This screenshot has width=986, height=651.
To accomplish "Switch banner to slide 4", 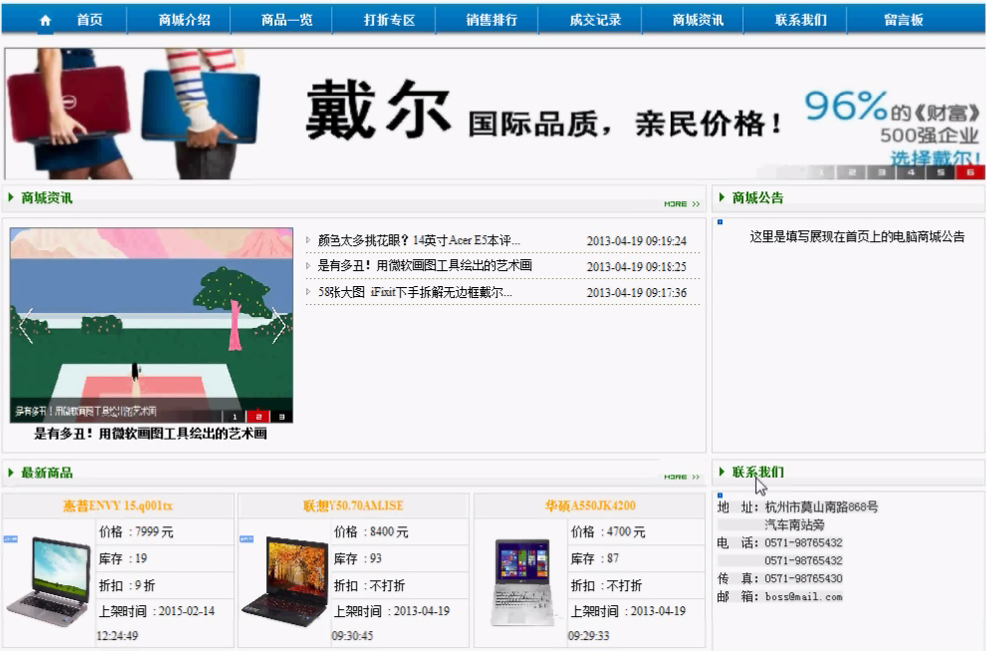I will click(910, 172).
